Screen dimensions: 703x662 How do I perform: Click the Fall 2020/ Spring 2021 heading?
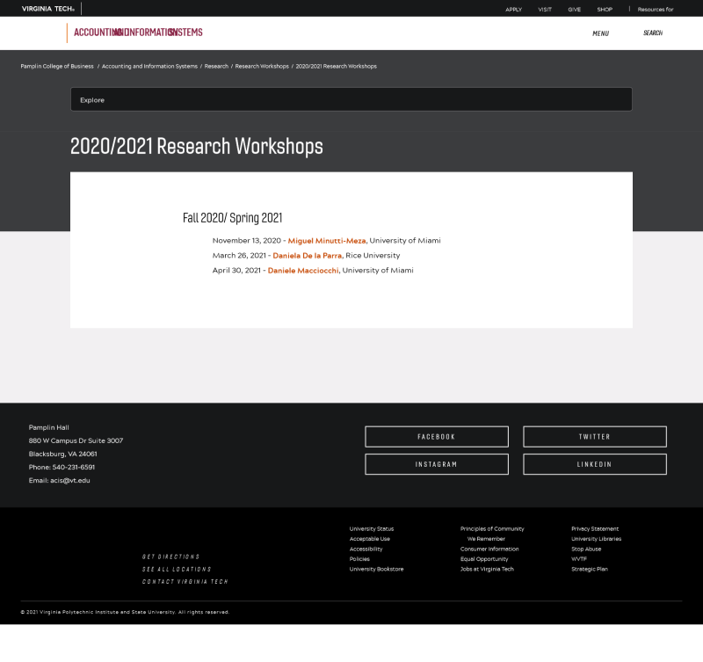[233, 218]
